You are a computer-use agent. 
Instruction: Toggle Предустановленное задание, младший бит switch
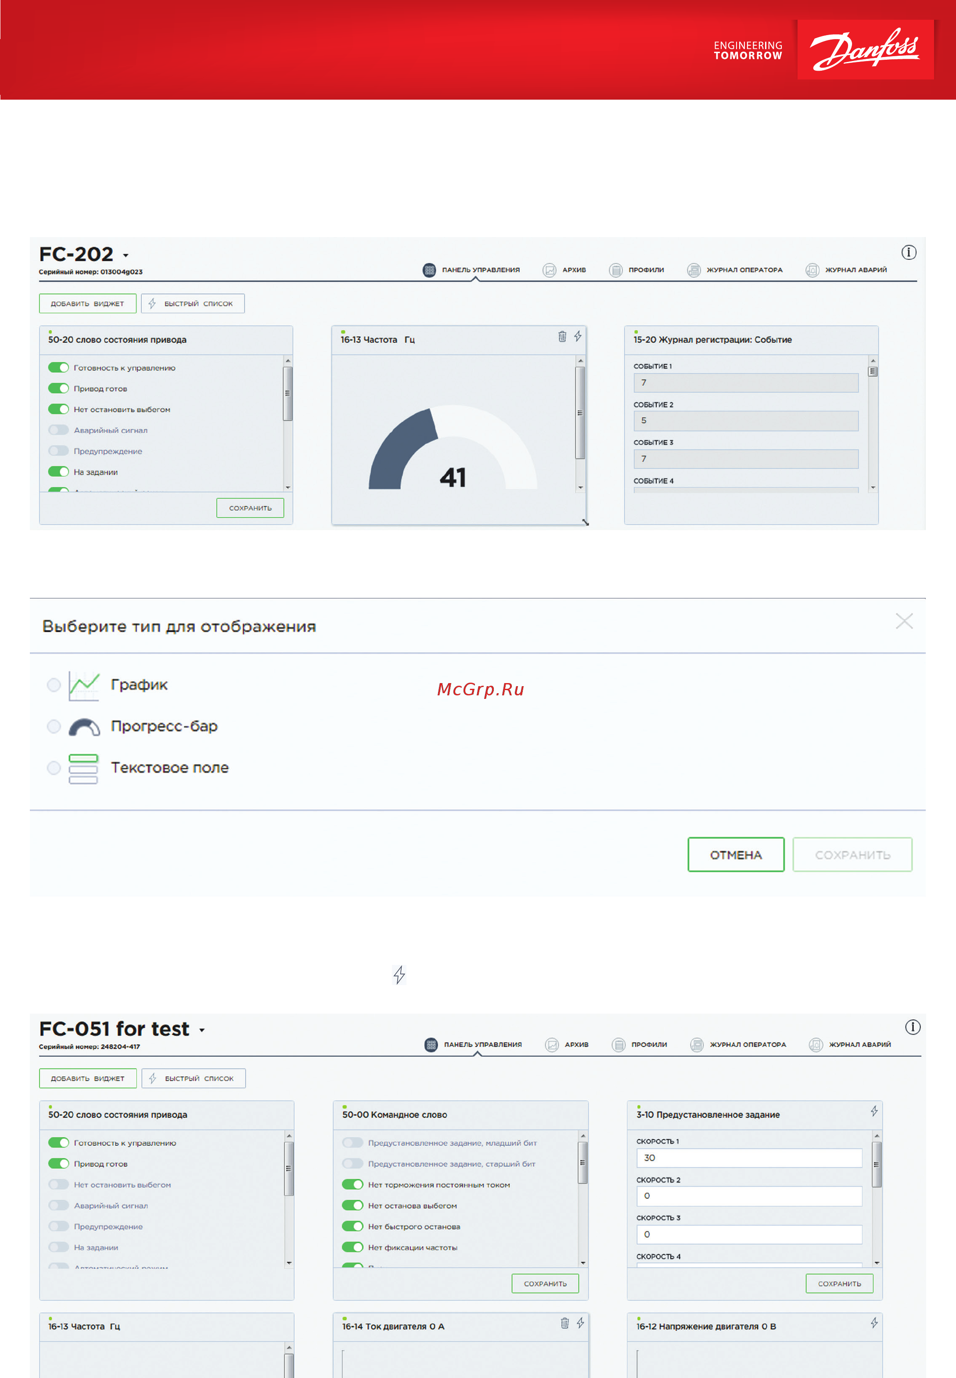point(353,1143)
